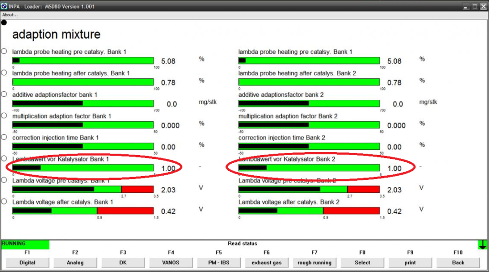Select radio for Lambda voltage after catalys. Bank 1
Image resolution: width=489 pixels, height=272 pixels.
(x=4, y=201)
